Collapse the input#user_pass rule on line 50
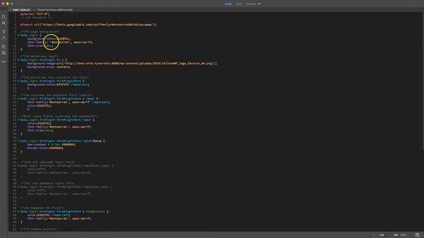Image resolution: width=424 pixels, height=238 pixels. click(19, 186)
